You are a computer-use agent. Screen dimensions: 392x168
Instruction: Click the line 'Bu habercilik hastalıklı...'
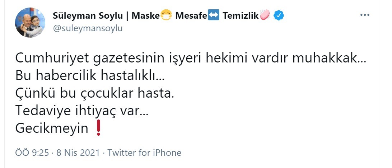click(89, 75)
